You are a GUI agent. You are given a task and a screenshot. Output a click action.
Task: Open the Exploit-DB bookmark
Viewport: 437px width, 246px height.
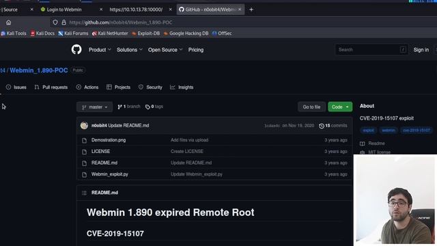145,33
